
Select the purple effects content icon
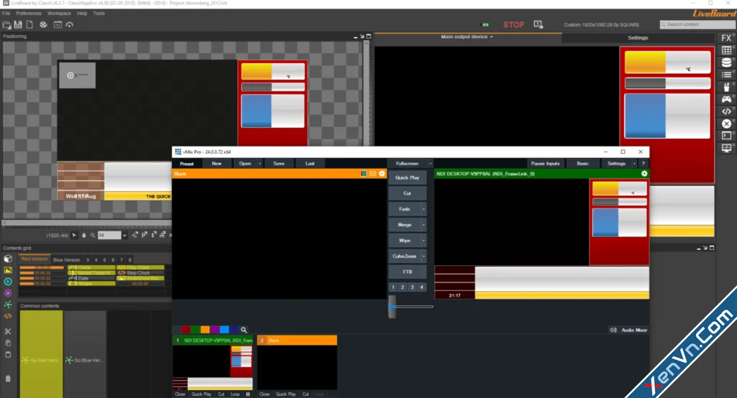click(x=8, y=293)
